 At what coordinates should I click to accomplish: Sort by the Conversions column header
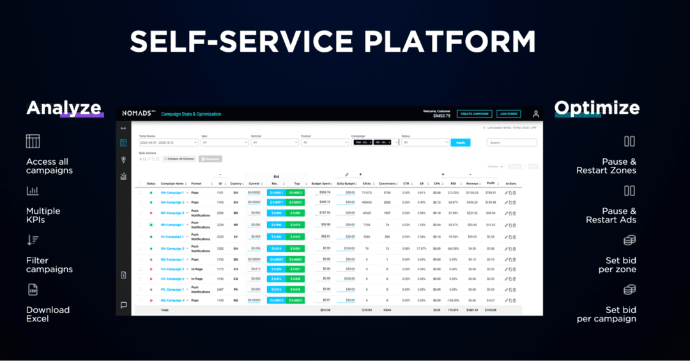click(x=388, y=183)
